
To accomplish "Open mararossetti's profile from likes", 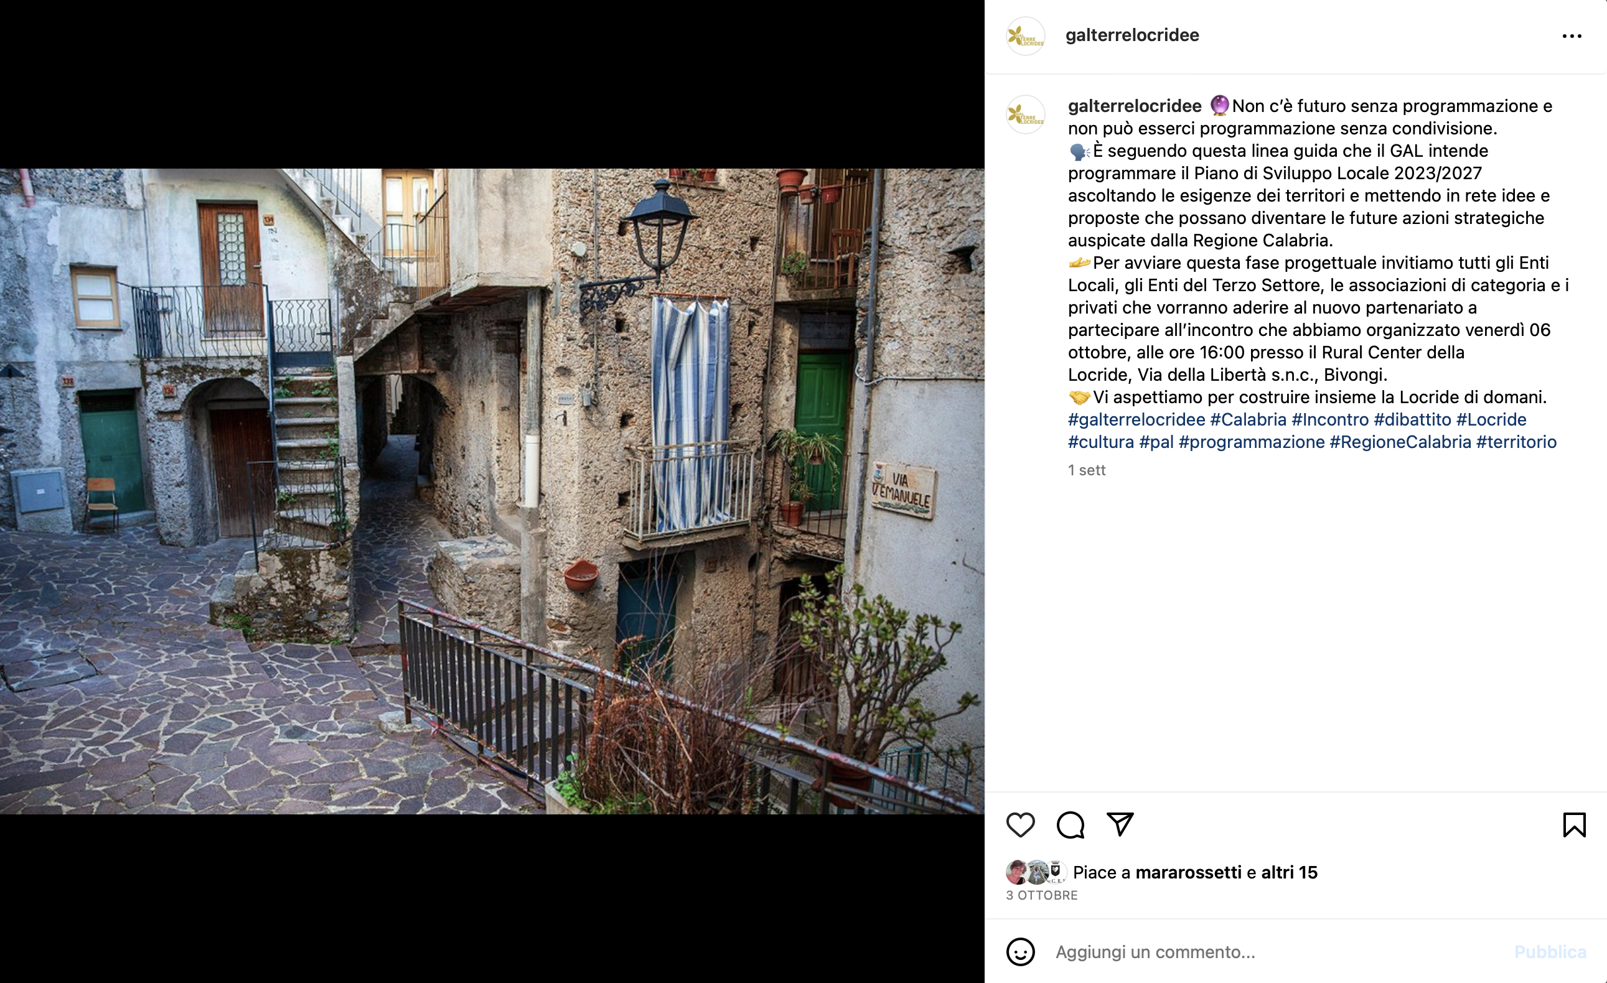I will pos(1188,872).
